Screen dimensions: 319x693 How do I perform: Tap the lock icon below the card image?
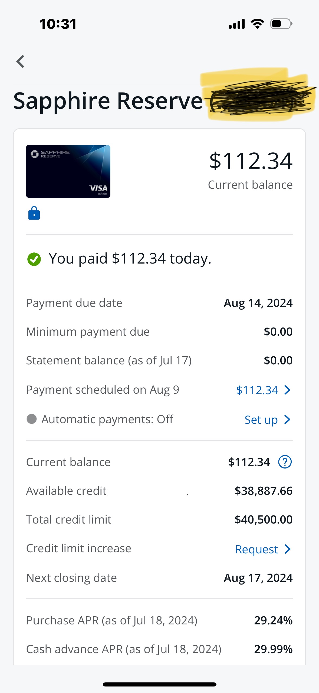point(34,213)
